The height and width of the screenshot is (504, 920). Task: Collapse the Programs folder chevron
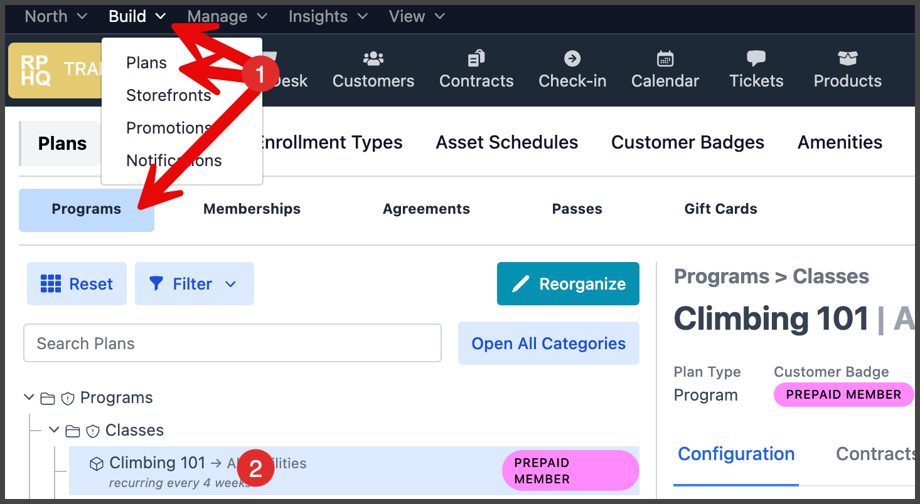[x=29, y=397]
